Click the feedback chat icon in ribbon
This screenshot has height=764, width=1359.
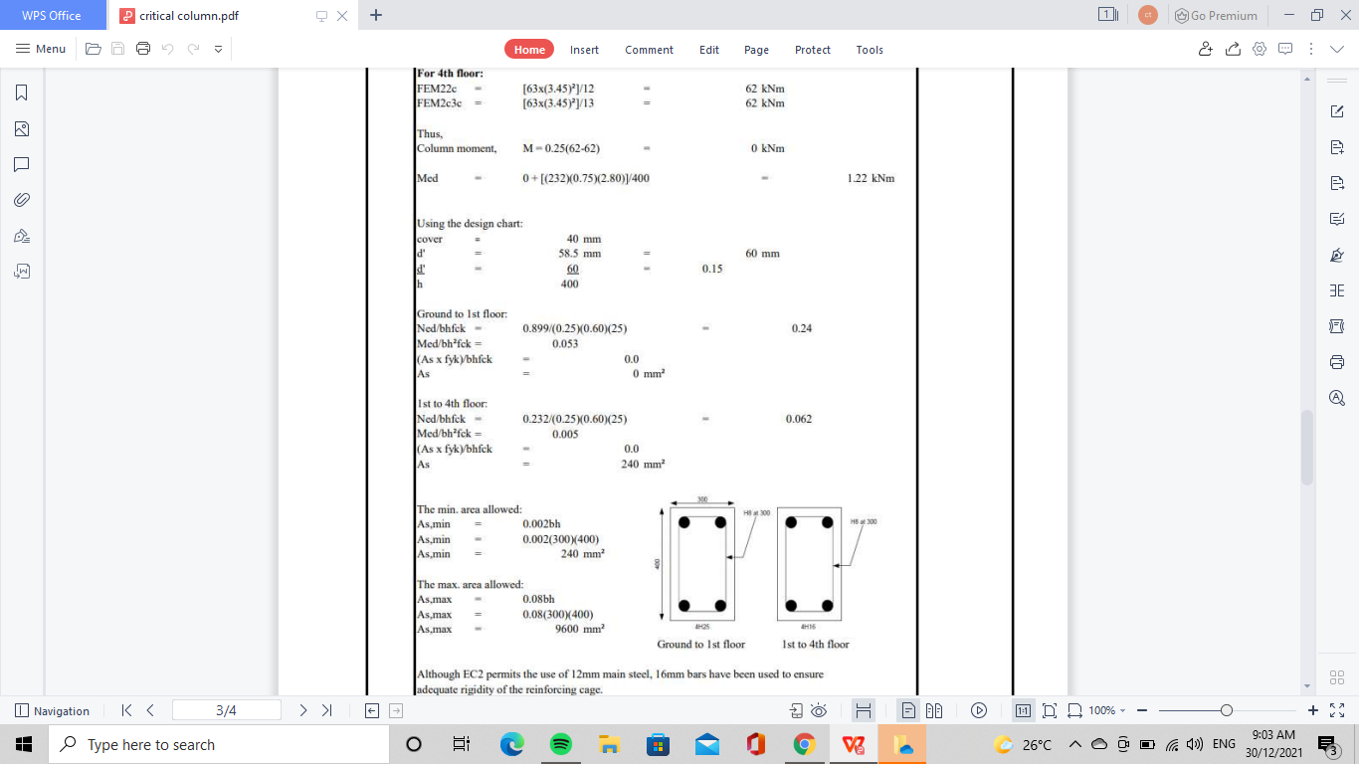coord(1285,49)
